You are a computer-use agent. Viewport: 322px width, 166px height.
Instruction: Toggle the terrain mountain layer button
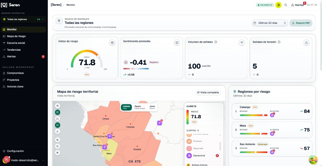58,119
